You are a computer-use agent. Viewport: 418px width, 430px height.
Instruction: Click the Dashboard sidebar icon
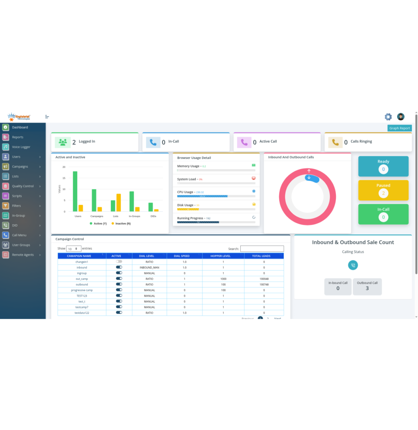click(6, 127)
